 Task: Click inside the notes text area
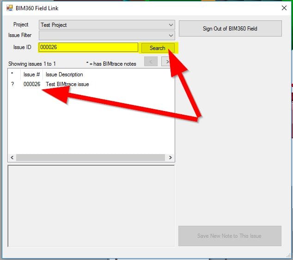point(91,206)
